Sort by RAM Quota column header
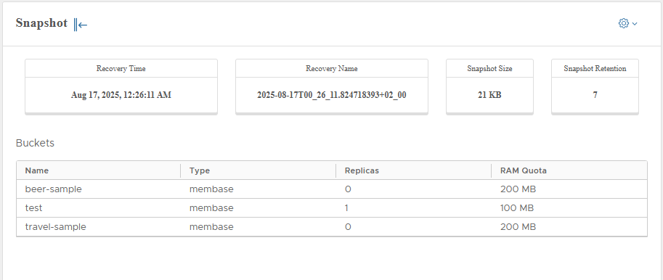663x280 pixels. click(524, 170)
